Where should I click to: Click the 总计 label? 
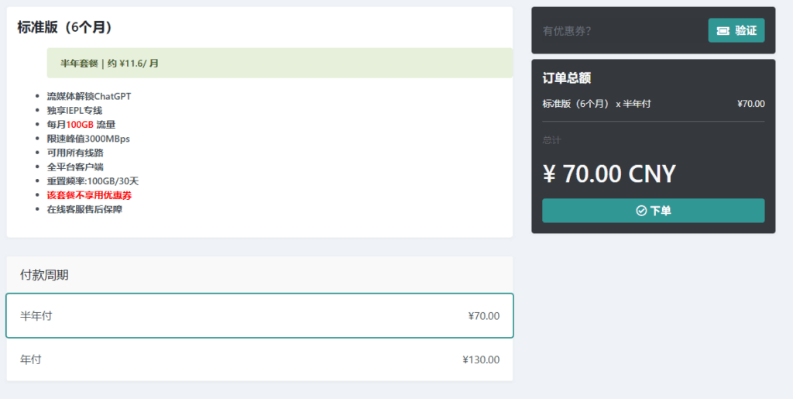(x=551, y=140)
